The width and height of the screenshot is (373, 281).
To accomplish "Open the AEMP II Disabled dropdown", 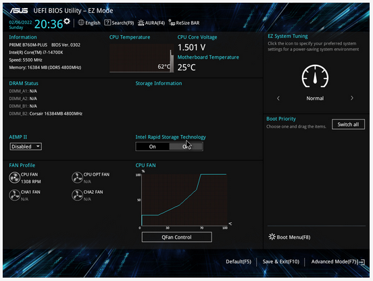I will pyautogui.click(x=26, y=147).
